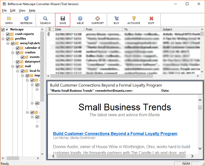Click paperclip icon on first email row

48,34
